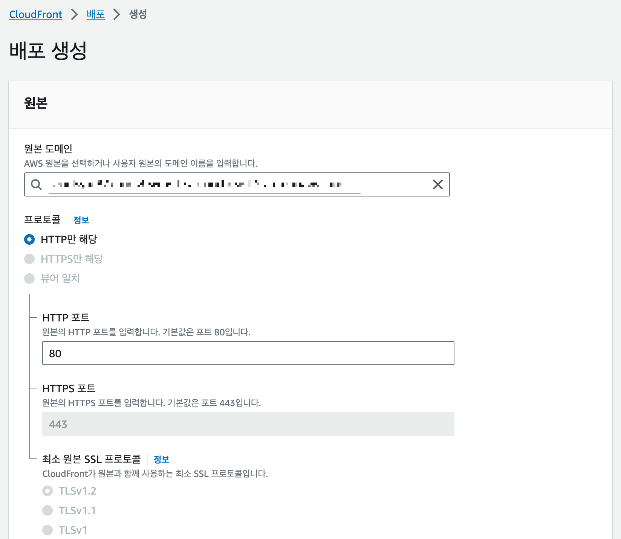Screen dimensions: 621x539
Task: Open the CloudFront breadcrumb link
Action: pos(36,14)
